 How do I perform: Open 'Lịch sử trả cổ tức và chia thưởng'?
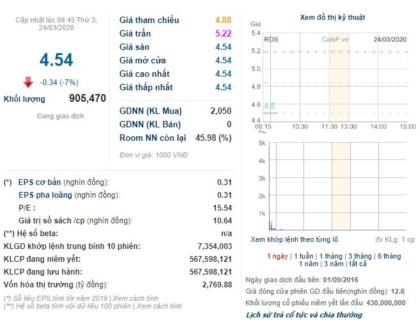304,315
